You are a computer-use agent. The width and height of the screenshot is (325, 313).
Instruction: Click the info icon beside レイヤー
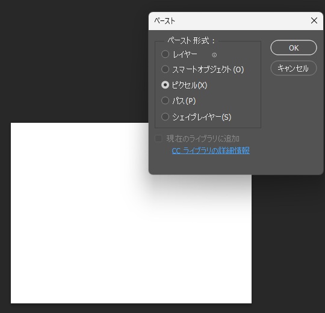tap(214, 55)
